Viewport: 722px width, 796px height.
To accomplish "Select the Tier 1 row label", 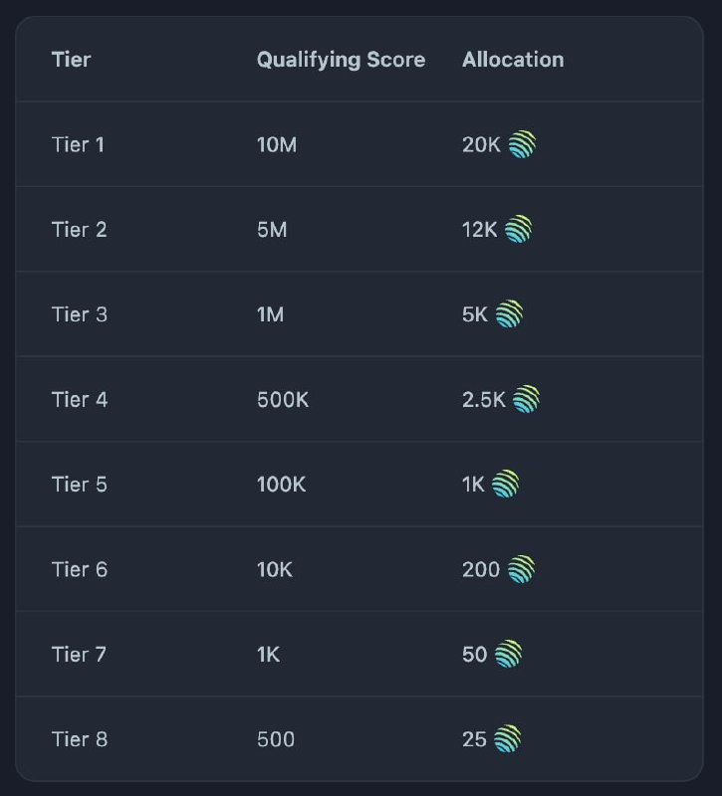I will tap(78, 145).
